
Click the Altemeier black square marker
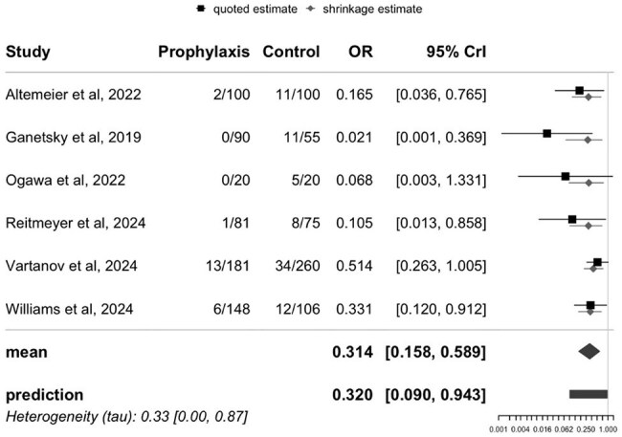coord(580,91)
